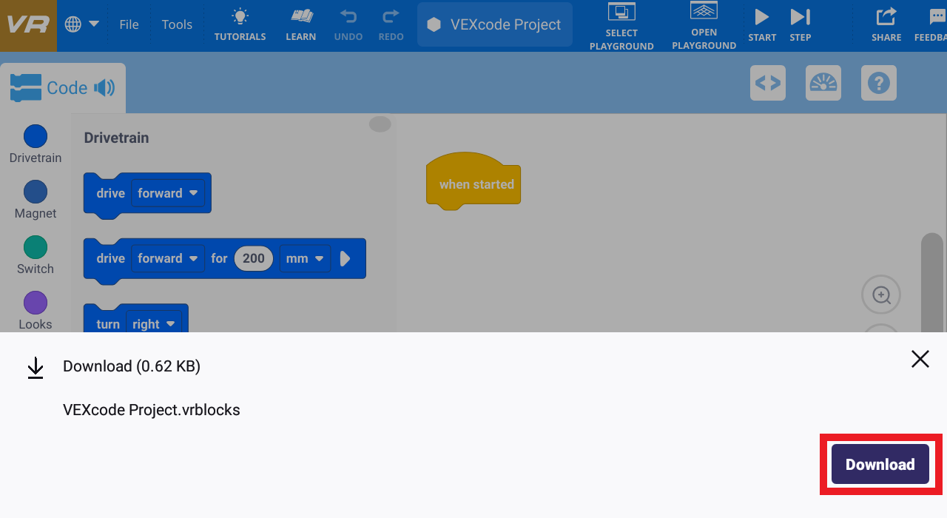
Task: Open the language selection dropdown
Action: click(x=81, y=24)
